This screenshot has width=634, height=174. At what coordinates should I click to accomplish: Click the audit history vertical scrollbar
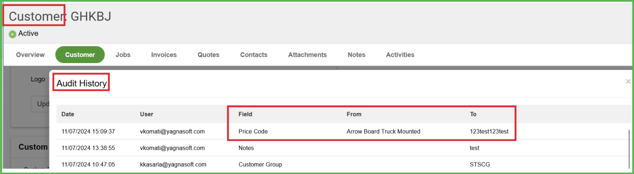point(629,148)
